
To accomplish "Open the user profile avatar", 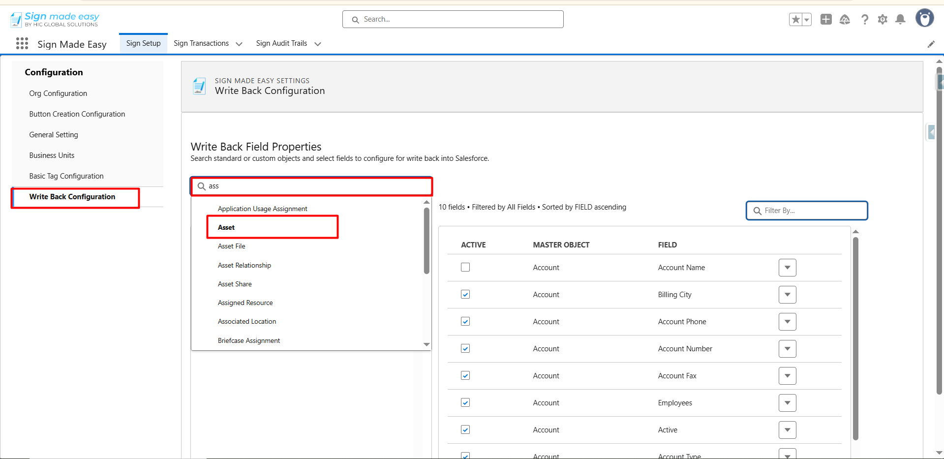I will coord(924,18).
